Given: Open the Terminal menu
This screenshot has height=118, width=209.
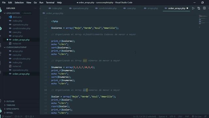Looking at the screenshot, I should pyautogui.click(x=50, y=3).
